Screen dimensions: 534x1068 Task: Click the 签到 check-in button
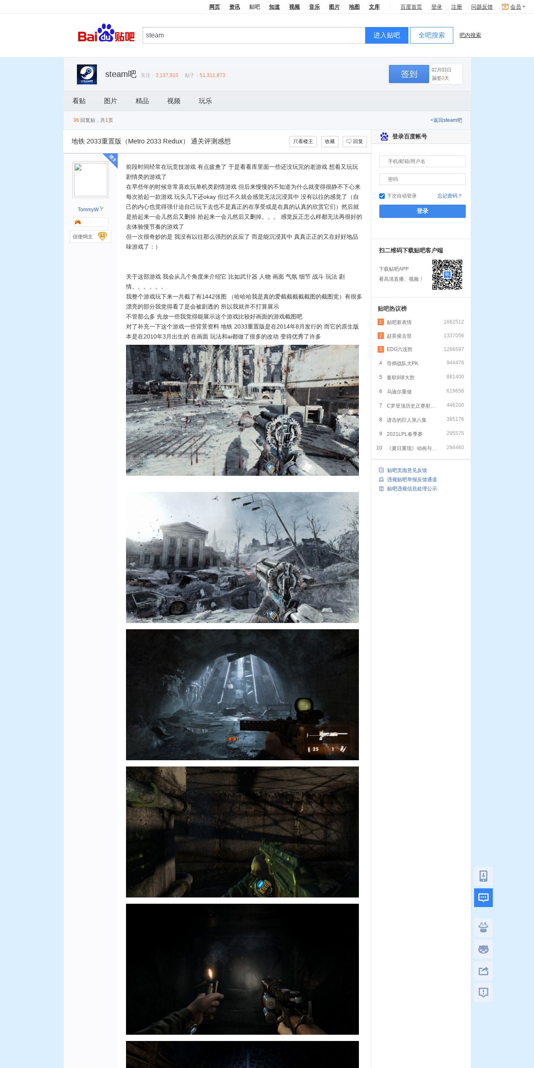point(409,74)
